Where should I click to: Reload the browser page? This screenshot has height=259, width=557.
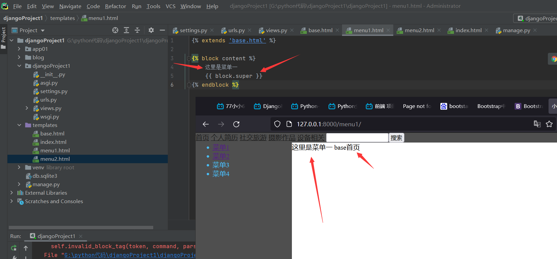tap(236, 124)
